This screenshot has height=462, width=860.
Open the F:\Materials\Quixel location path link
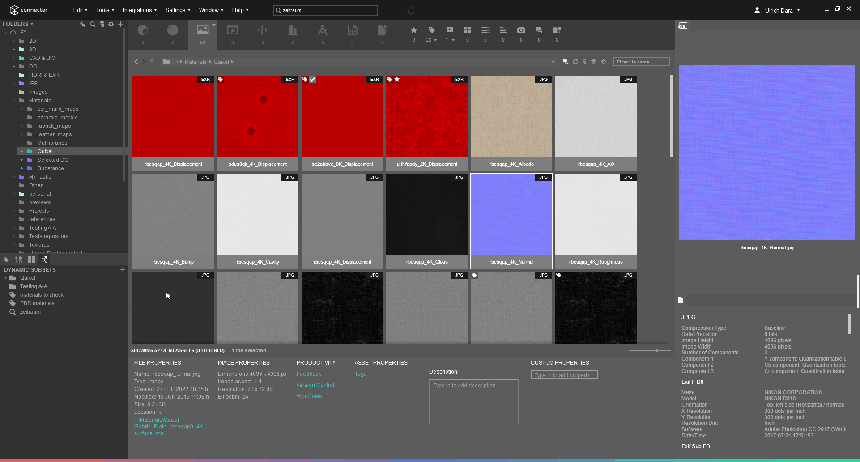(170, 427)
